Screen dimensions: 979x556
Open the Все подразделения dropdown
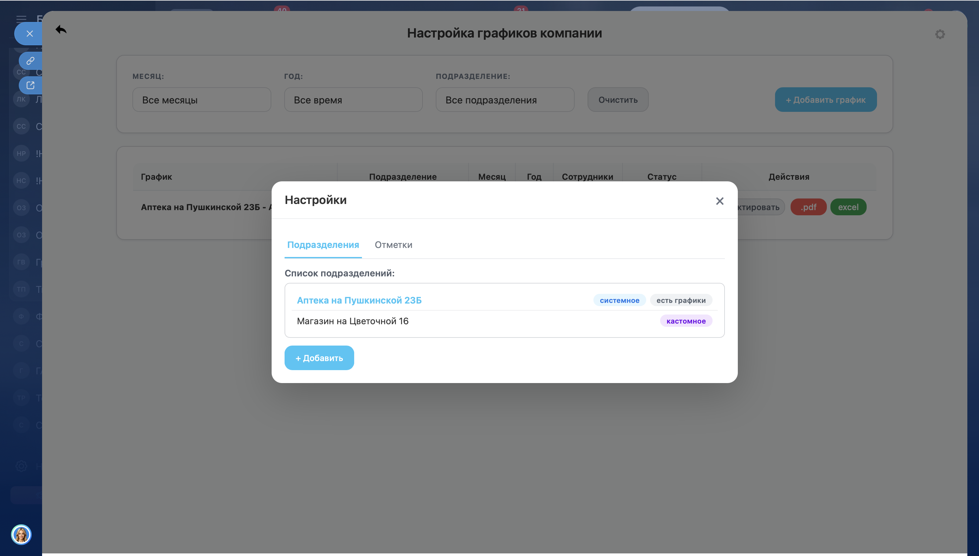coord(504,100)
